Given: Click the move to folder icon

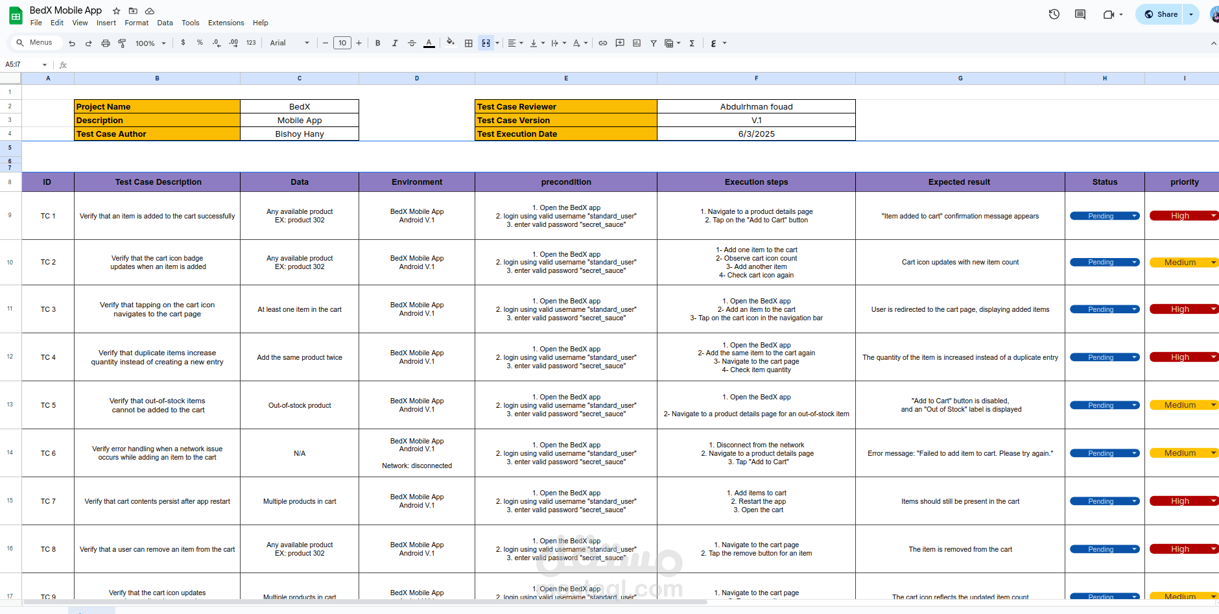Looking at the screenshot, I should [133, 11].
